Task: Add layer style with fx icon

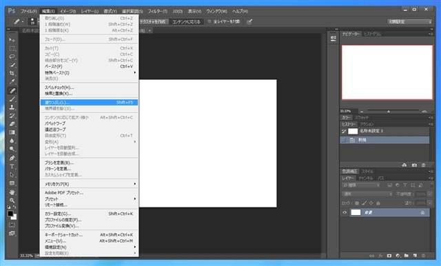Action: pyautogui.click(x=380, y=256)
